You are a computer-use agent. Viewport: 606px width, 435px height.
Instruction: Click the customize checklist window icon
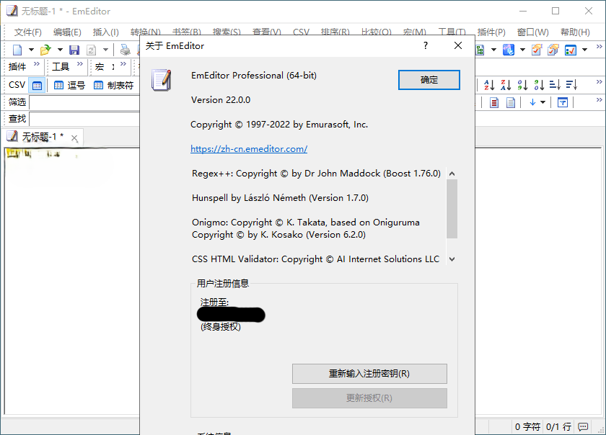[571, 50]
